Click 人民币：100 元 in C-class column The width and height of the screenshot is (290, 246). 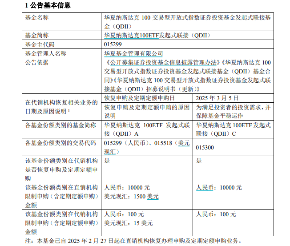[x=216, y=214]
